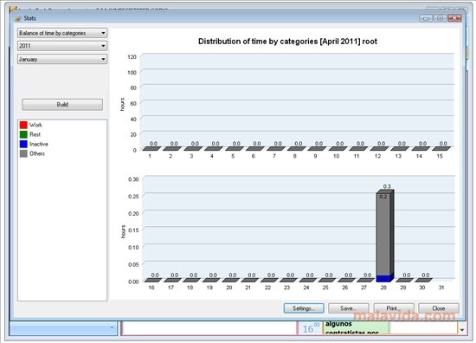Click the Stats window title icon
Viewport: 476px width, 343px height.
click(x=17, y=18)
